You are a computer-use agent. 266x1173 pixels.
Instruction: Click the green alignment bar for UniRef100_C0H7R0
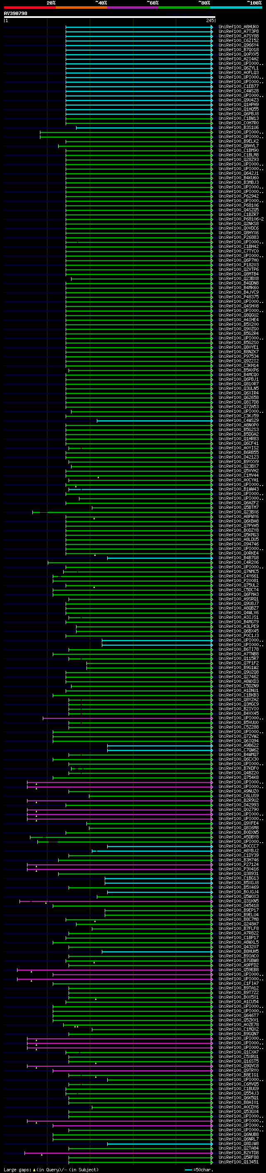click(139, 123)
